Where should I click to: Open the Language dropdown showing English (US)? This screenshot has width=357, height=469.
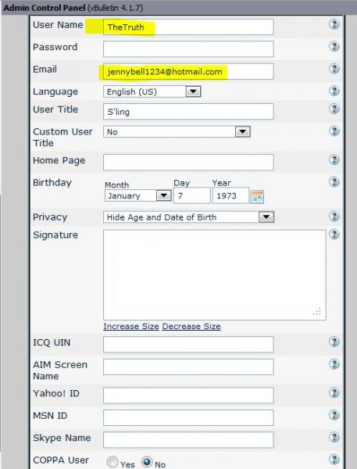[x=152, y=91]
